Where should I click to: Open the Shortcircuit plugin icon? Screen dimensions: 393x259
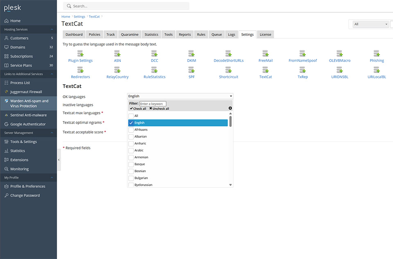pyautogui.click(x=228, y=70)
